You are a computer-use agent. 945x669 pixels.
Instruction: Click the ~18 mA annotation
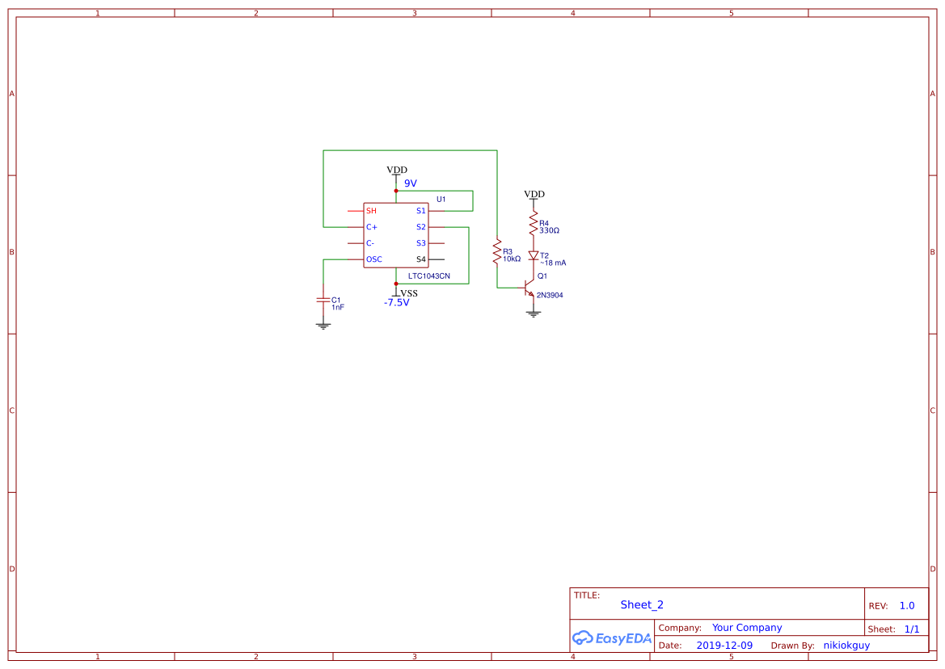pos(553,263)
